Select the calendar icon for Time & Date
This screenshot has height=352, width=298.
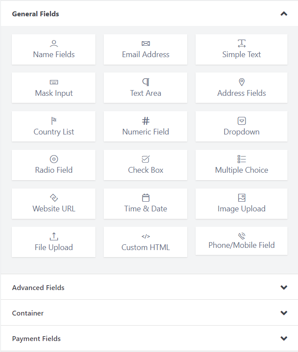click(145, 198)
